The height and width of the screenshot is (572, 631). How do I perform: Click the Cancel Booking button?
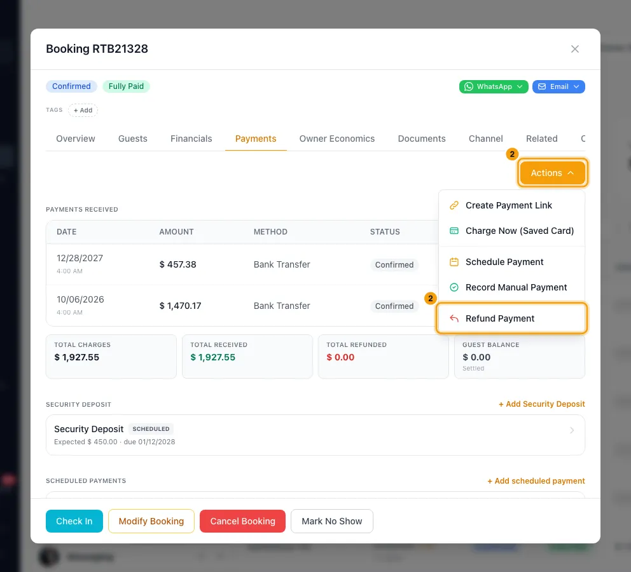(x=242, y=521)
